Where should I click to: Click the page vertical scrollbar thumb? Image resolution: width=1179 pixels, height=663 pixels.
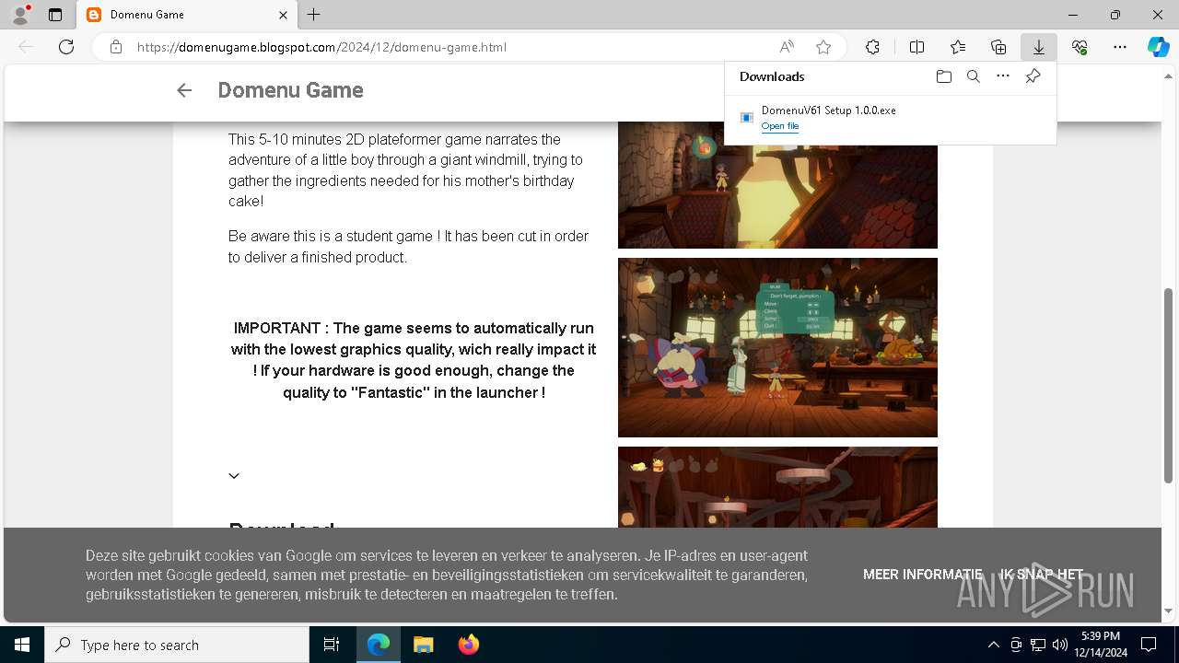[1169, 385]
